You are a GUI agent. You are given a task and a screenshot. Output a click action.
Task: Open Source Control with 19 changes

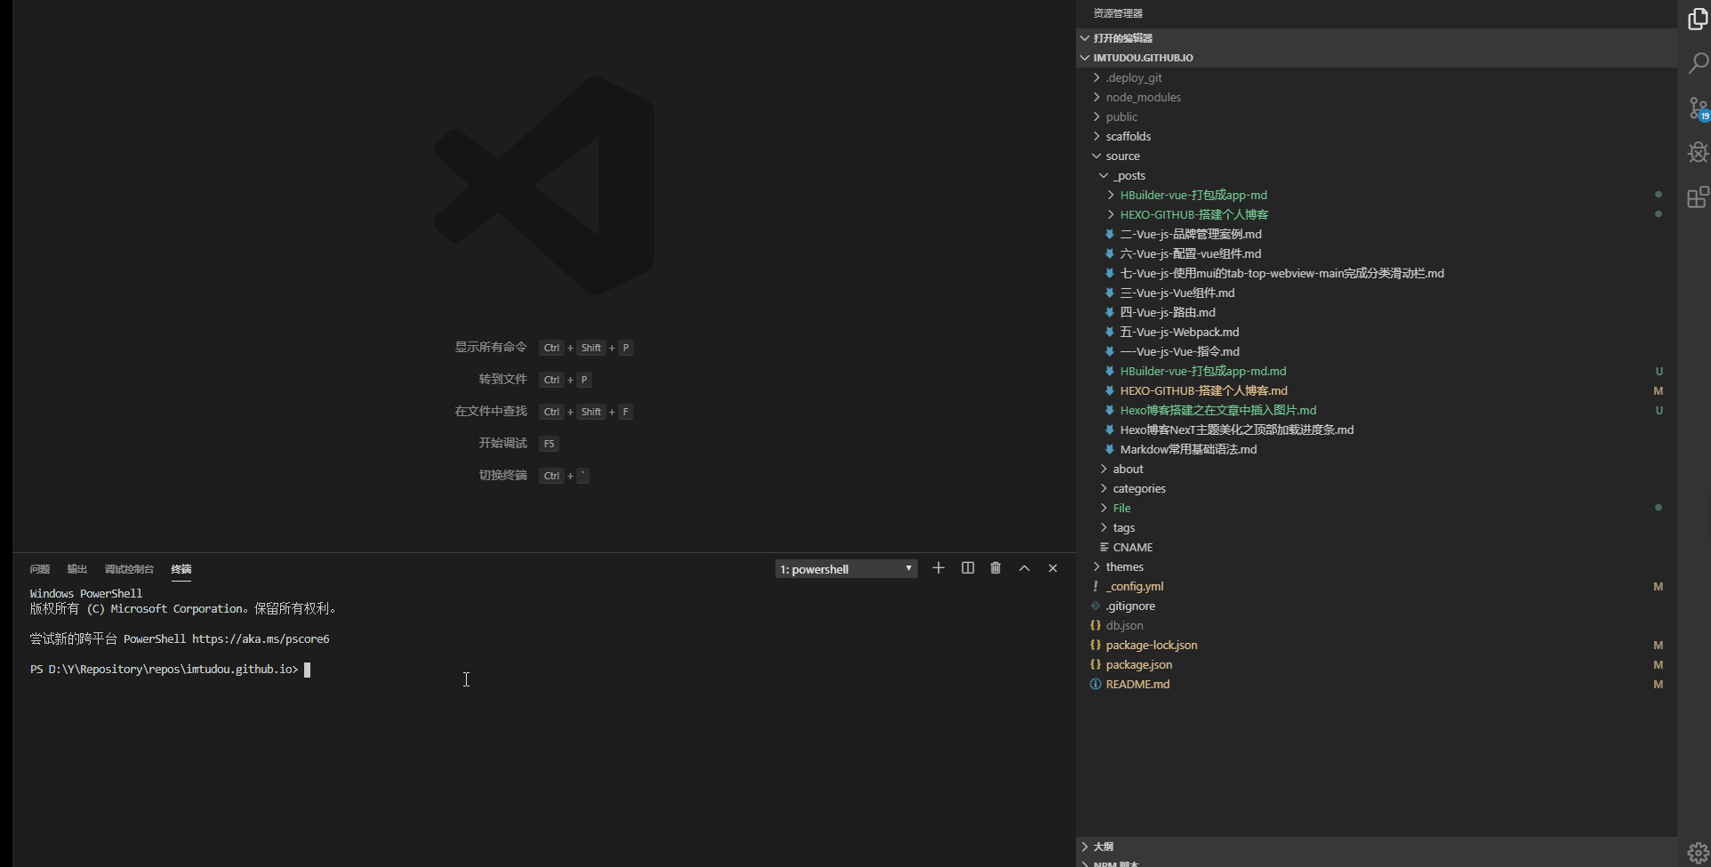[x=1698, y=108]
